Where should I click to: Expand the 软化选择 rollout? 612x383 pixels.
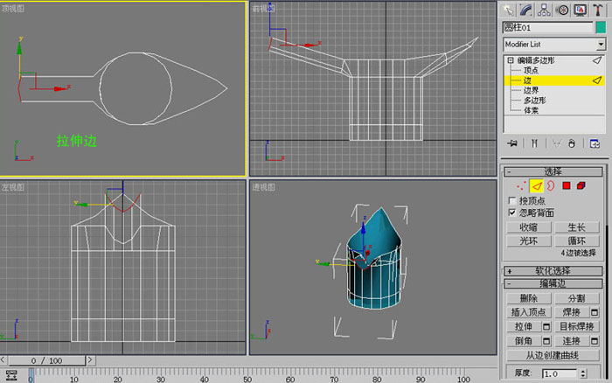pos(553,271)
